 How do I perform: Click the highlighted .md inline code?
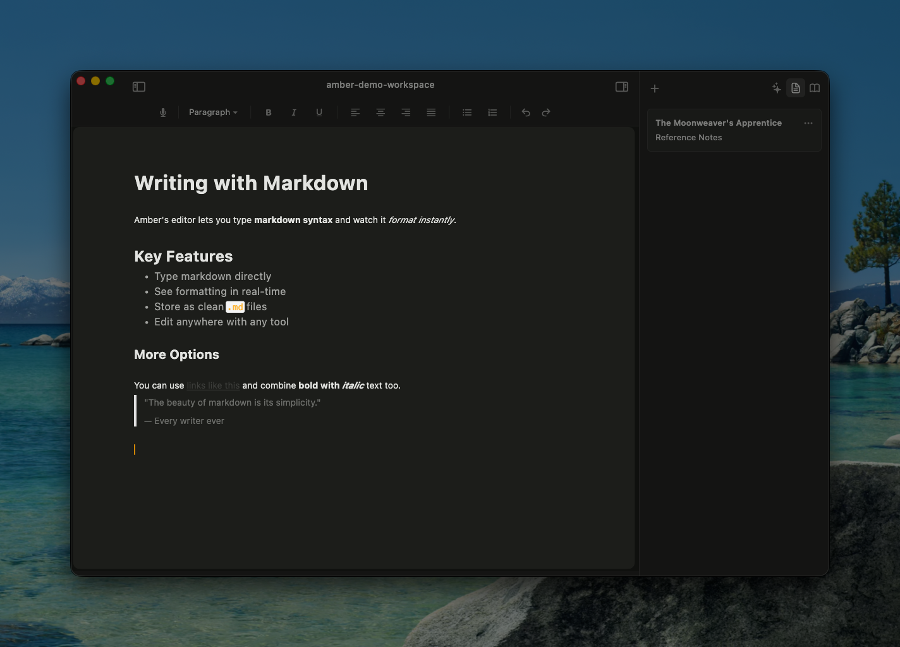tap(235, 307)
